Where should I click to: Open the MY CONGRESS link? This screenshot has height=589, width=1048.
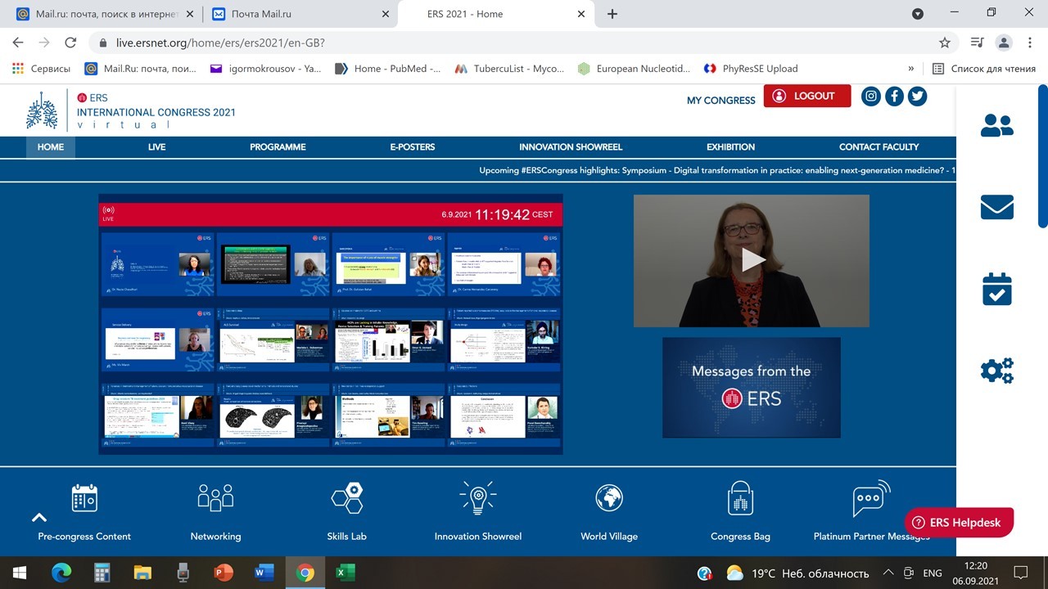point(721,101)
